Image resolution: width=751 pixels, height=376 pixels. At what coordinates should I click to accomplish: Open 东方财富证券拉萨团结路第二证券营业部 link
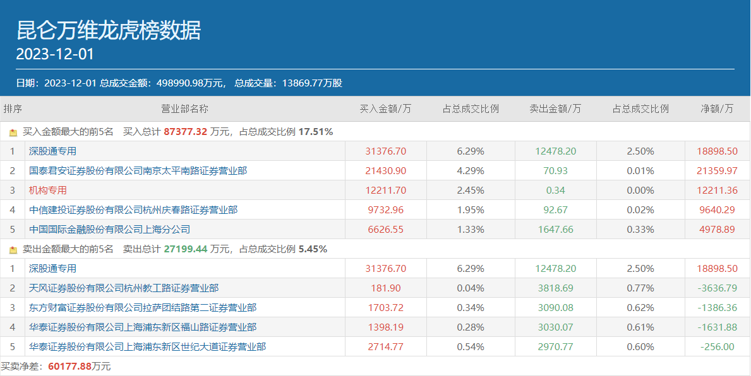tap(143, 308)
